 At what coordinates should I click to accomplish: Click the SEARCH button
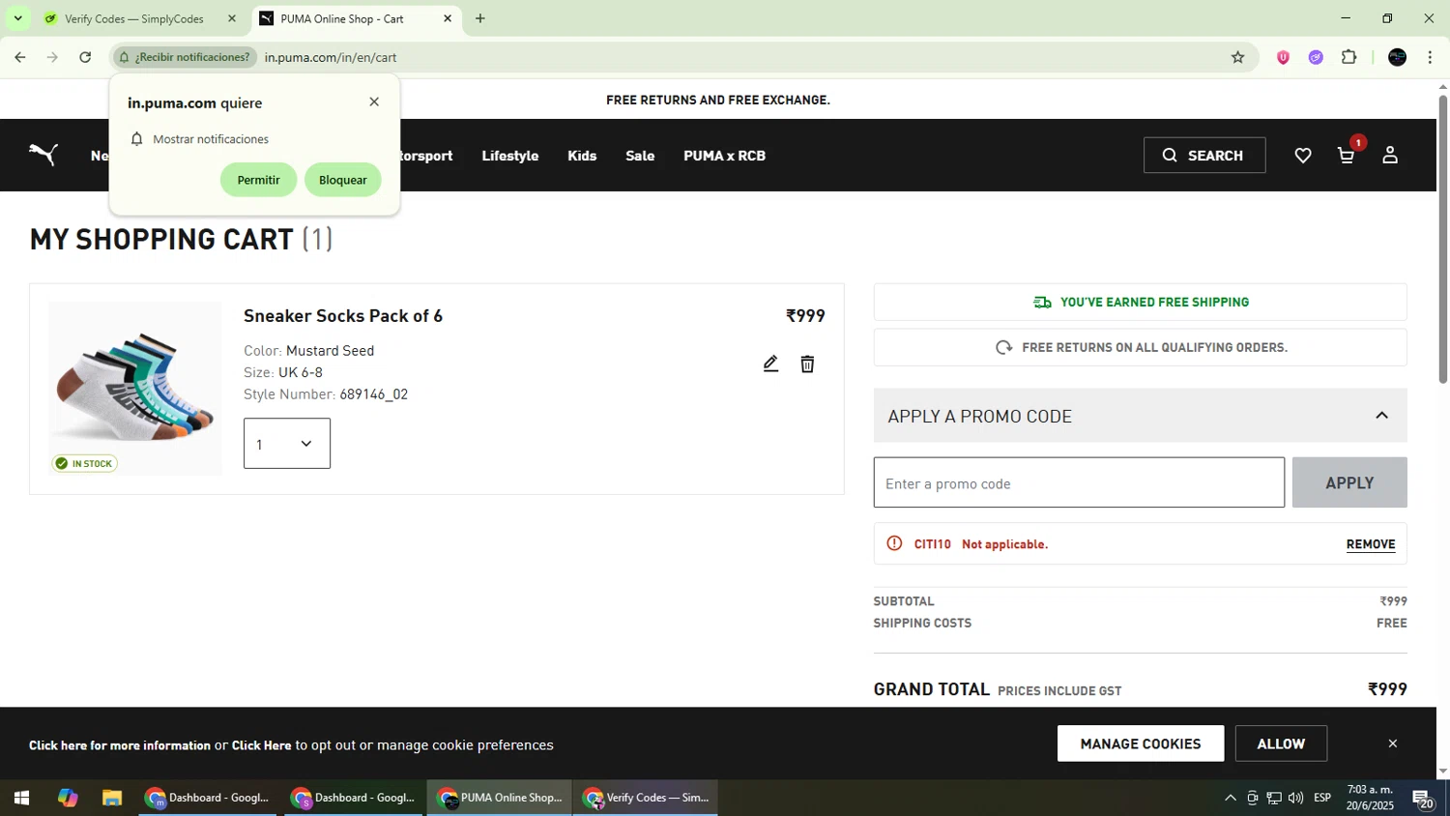(x=1204, y=156)
